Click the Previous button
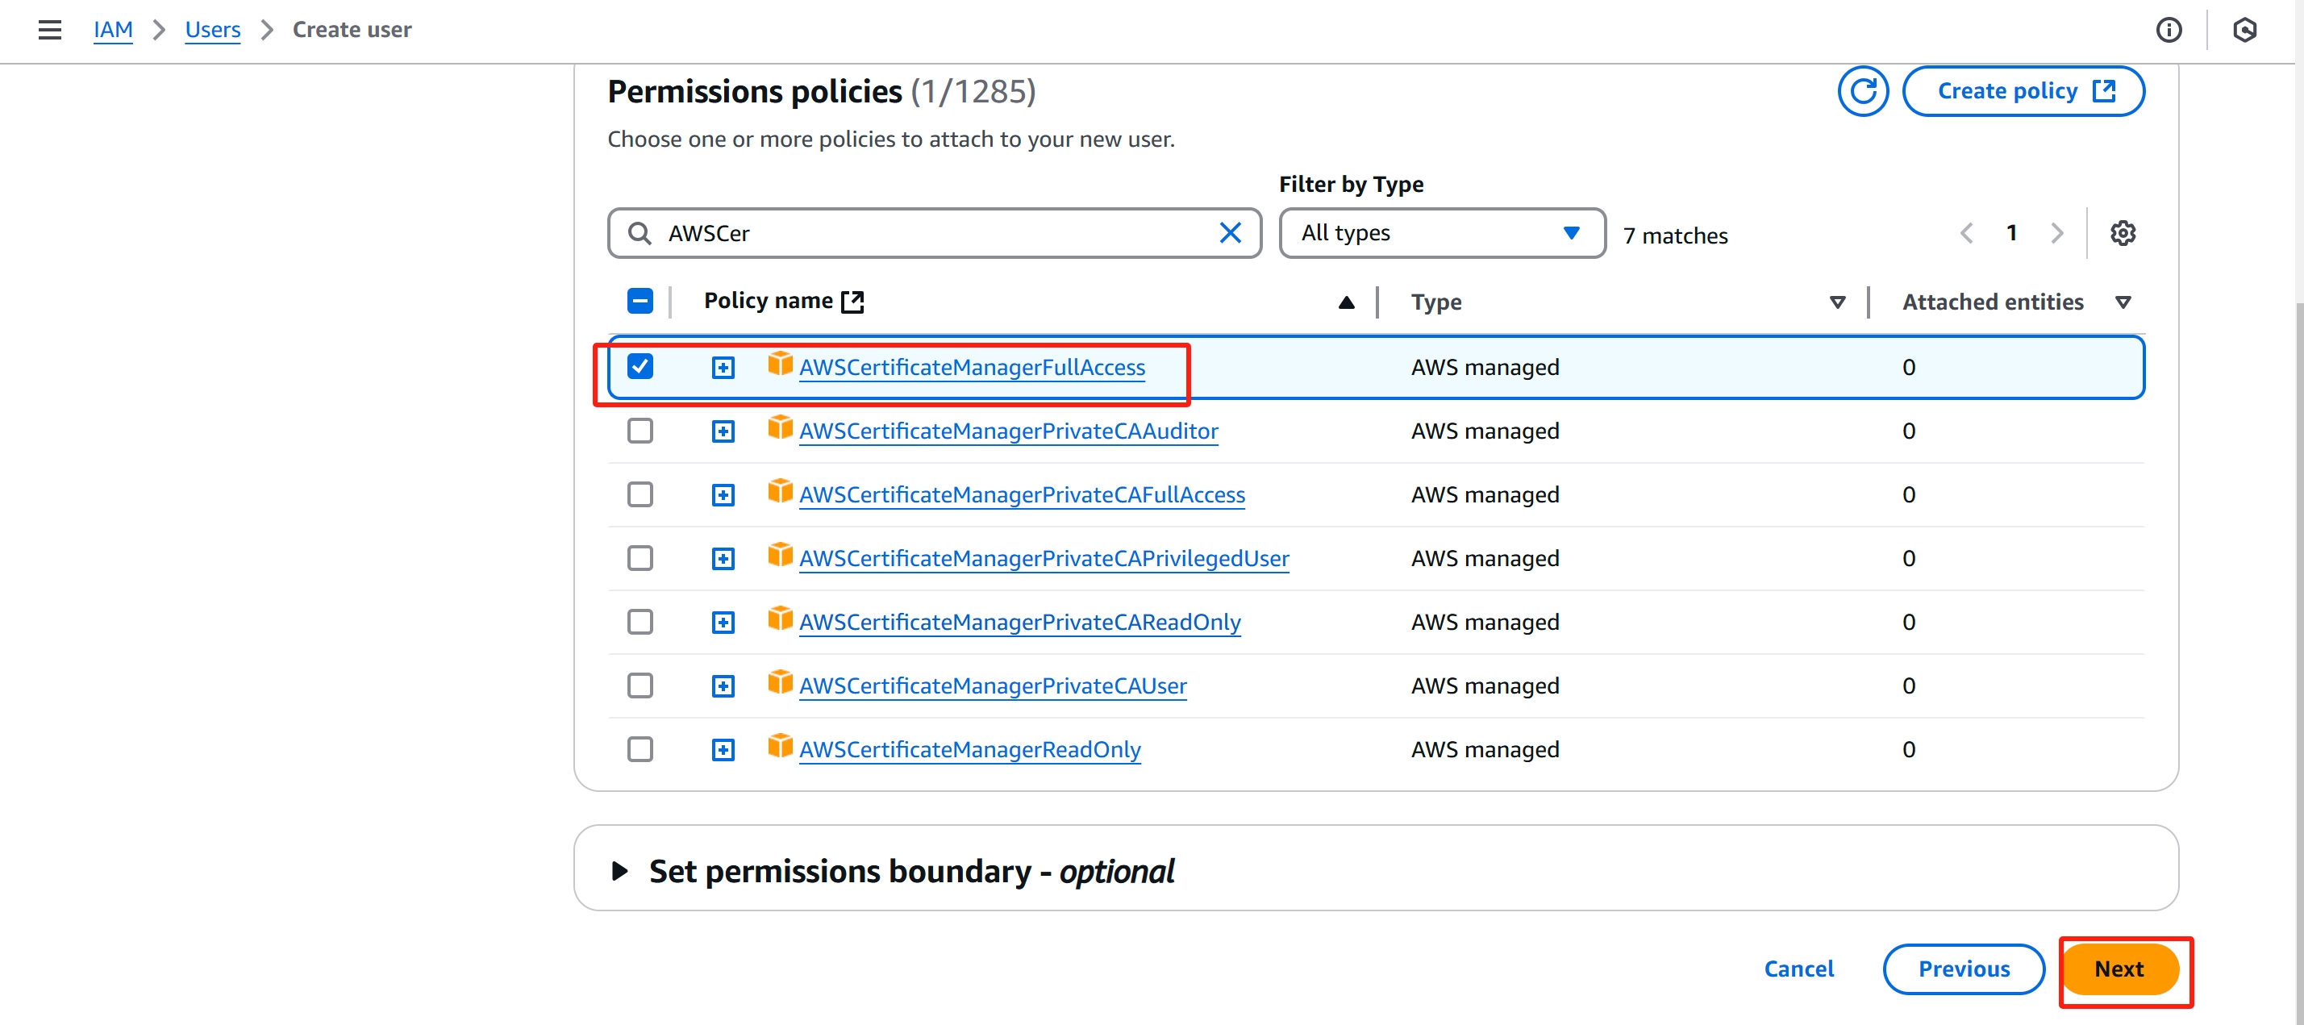The height and width of the screenshot is (1025, 2304). coord(1964,969)
